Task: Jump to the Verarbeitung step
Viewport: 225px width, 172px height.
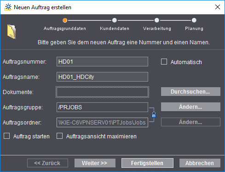Action: tap(157, 29)
